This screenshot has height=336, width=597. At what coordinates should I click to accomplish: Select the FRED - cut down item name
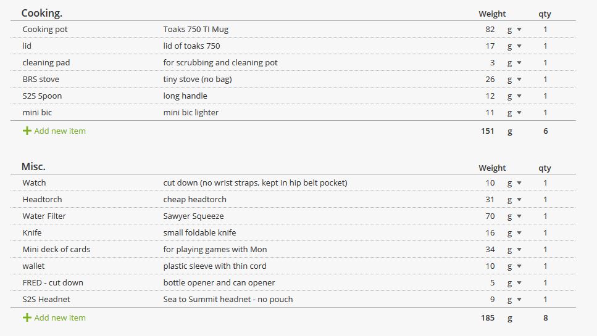pos(52,283)
